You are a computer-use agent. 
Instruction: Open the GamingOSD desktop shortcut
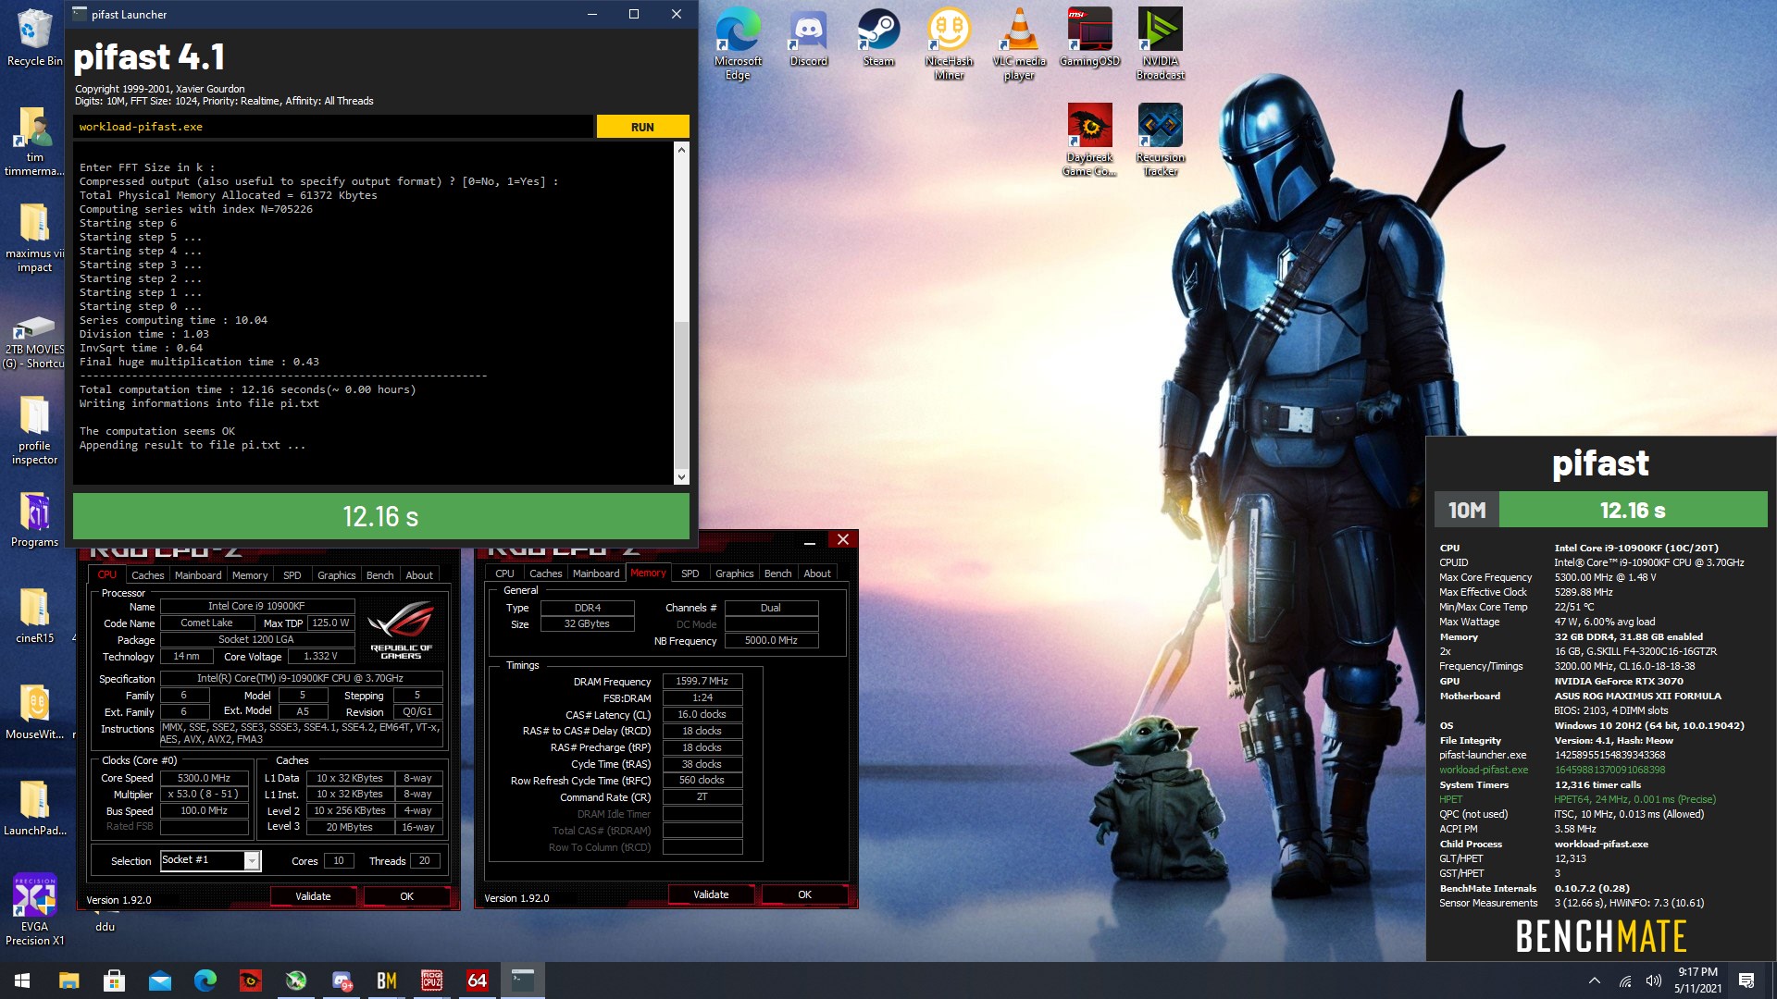[x=1089, y=37]
